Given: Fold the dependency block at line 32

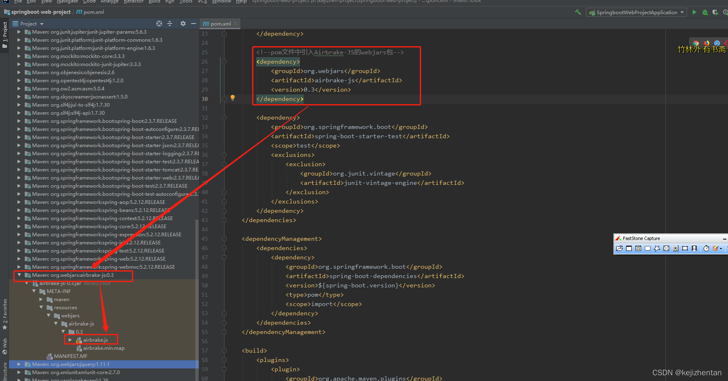Looking at the screenshot, I should [x=224, y=118].
